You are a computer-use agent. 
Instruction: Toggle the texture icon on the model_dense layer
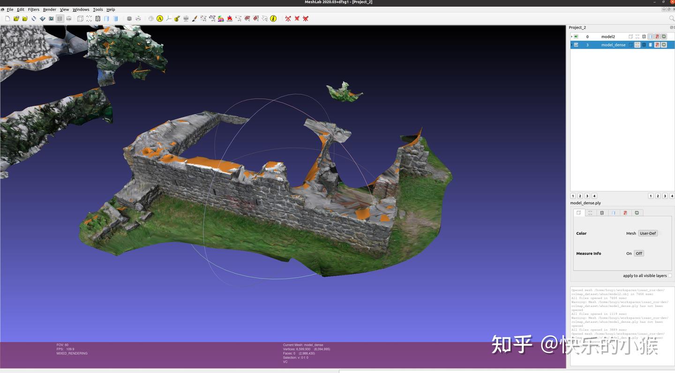(663, 45)
